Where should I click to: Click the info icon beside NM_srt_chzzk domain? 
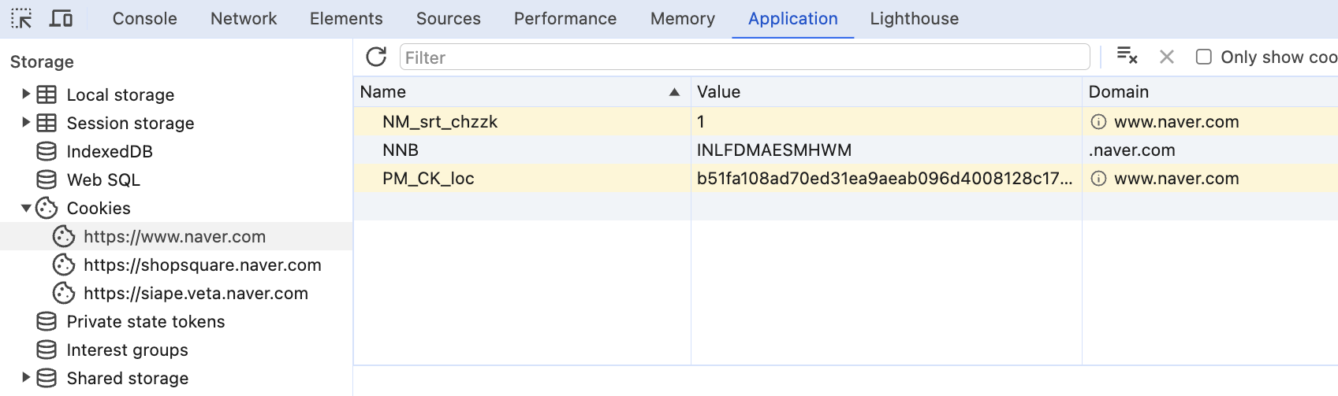1098,122
